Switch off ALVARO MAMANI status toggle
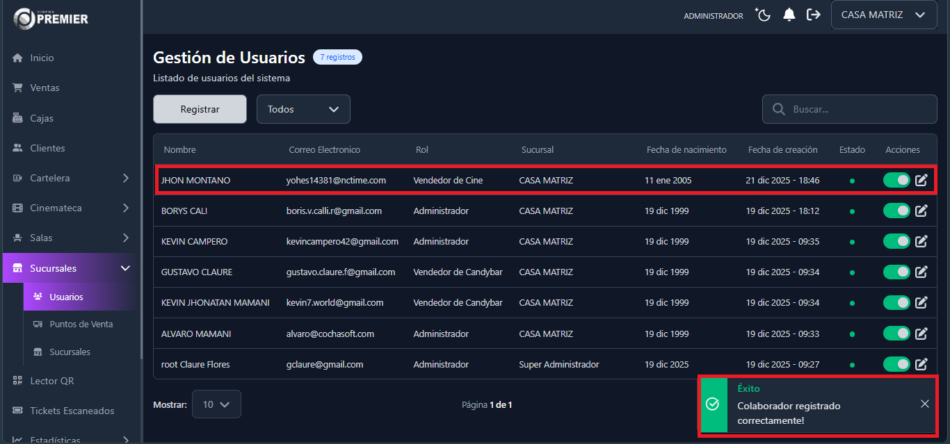 (x=896, y=334)
